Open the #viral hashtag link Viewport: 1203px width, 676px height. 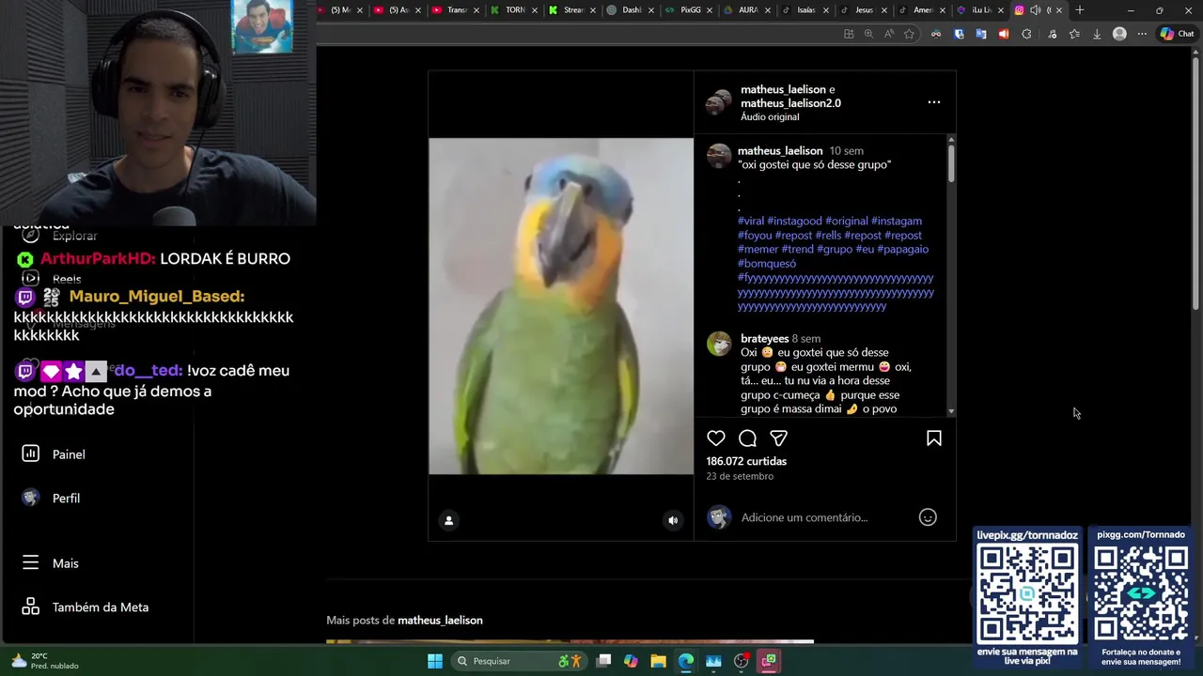pos(751,222)
